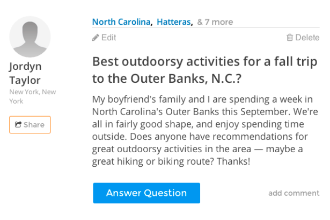
Task: Open the Hatteras tag
Action: click(174, 22)
